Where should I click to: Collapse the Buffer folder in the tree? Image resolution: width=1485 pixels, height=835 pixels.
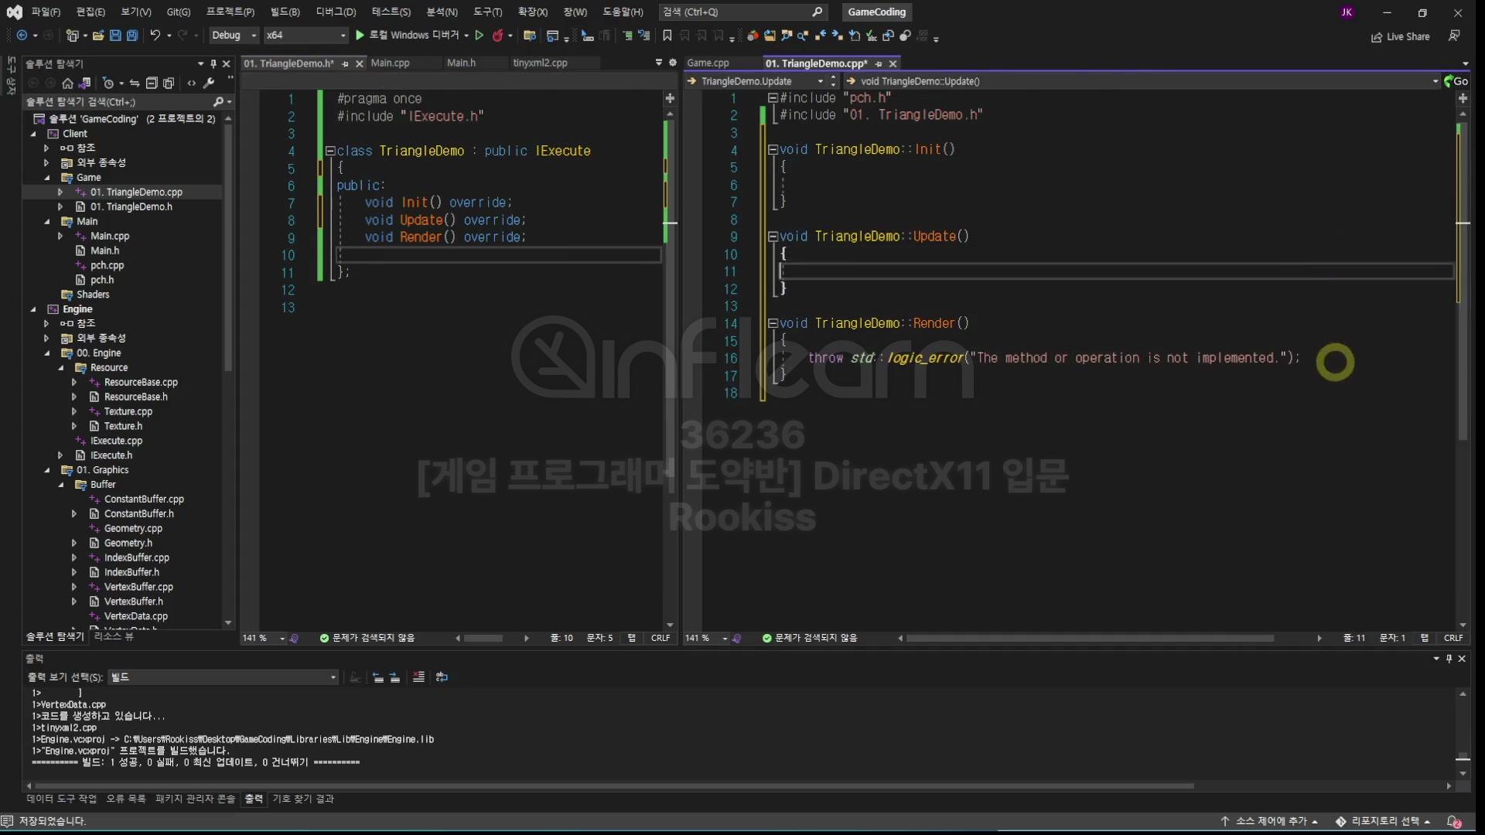[62, 485]
